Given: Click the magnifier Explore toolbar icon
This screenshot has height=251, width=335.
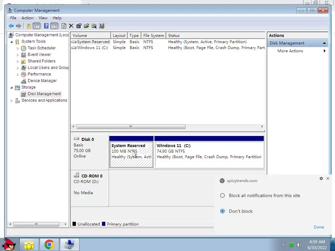Looking at the screenshot, I should (x=94, y=26).
